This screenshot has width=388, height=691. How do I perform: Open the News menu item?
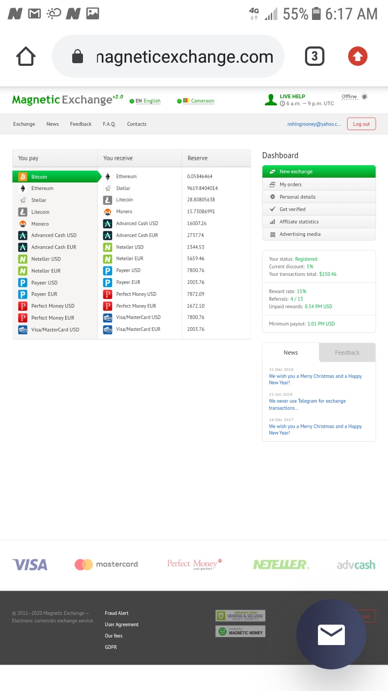(52, 124)
